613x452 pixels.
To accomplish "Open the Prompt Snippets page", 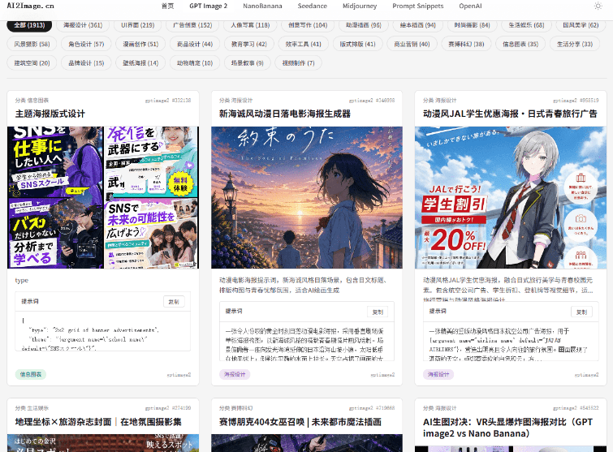I will (x=418, y=6).
